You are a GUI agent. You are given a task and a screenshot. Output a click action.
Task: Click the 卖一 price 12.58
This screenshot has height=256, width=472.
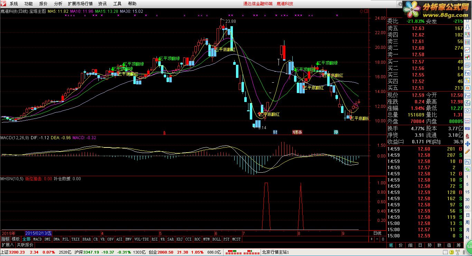pyautogui.click(x=418, y=54)
